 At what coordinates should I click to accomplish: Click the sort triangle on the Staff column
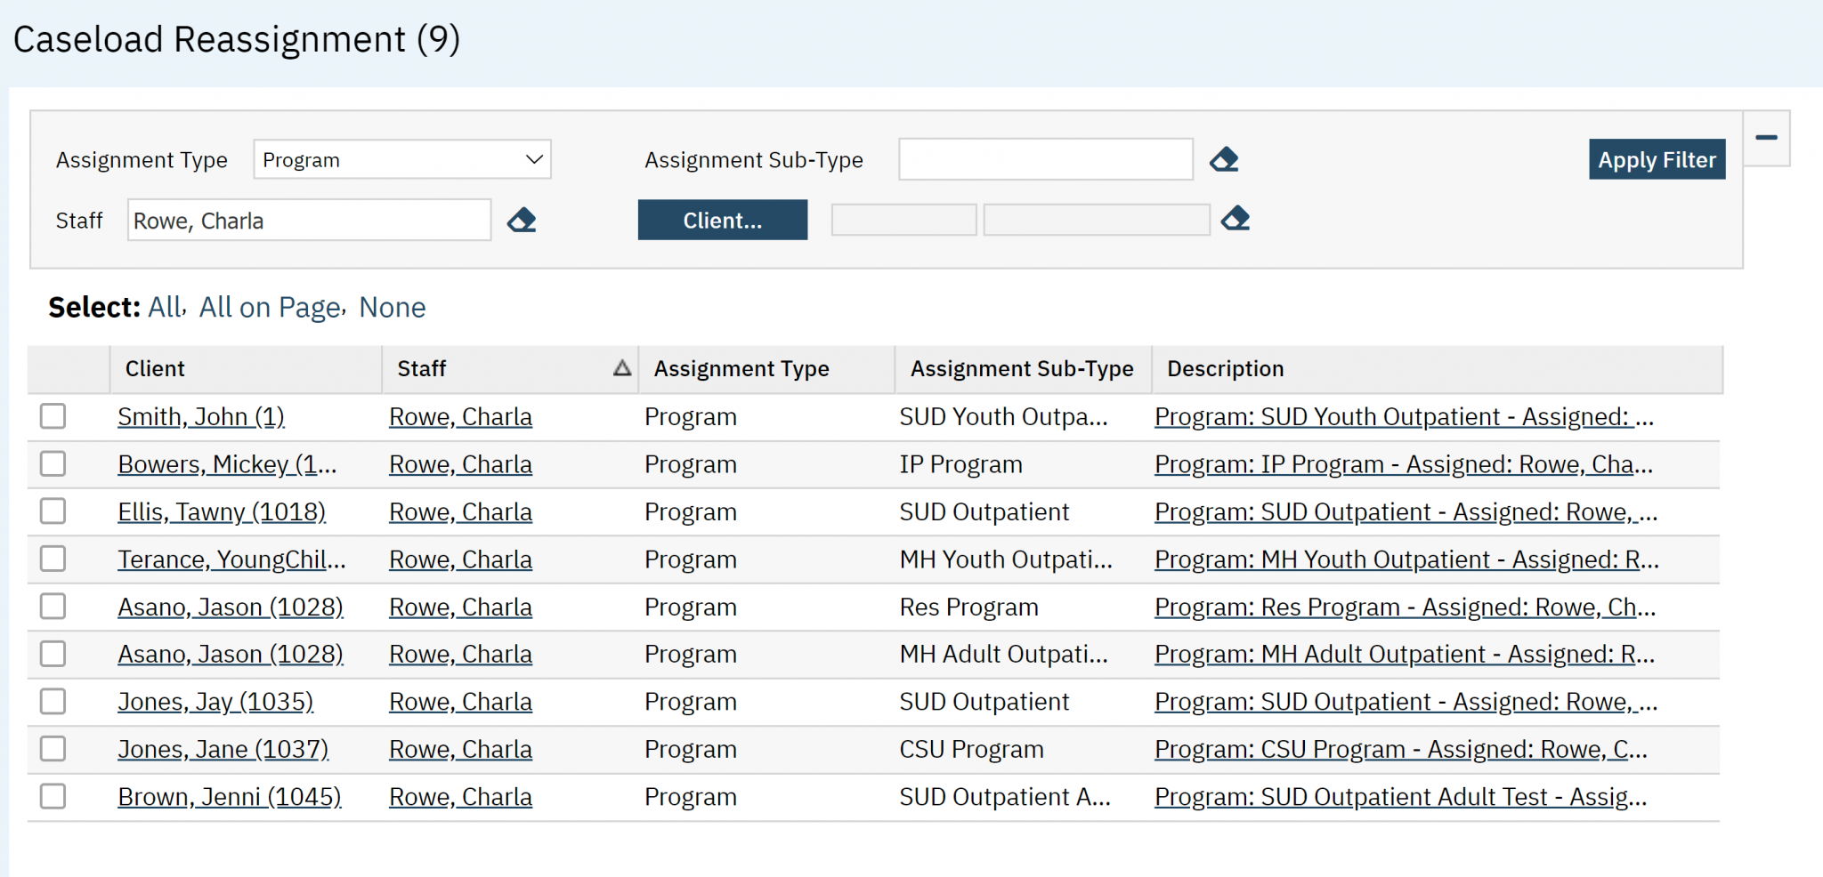[620, 367]
